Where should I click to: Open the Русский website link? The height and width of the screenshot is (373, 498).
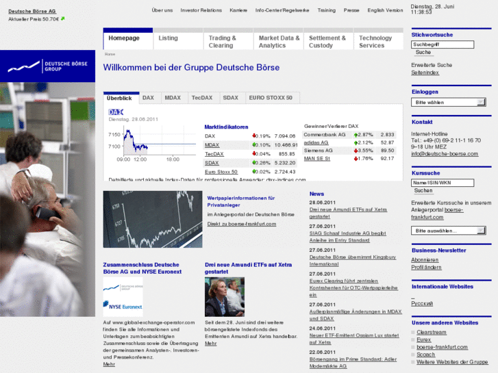tap(422, 303)
